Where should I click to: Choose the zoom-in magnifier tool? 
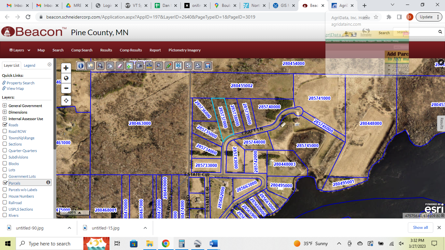100,66
